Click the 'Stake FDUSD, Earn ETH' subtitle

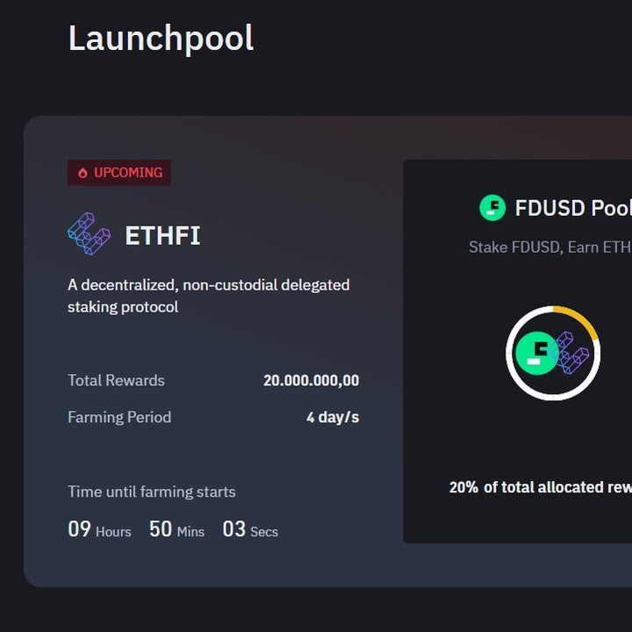(x=550, y=247)
